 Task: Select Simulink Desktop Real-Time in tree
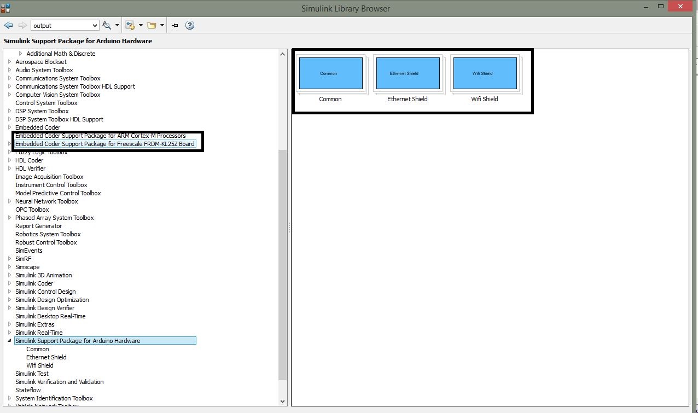50,316
